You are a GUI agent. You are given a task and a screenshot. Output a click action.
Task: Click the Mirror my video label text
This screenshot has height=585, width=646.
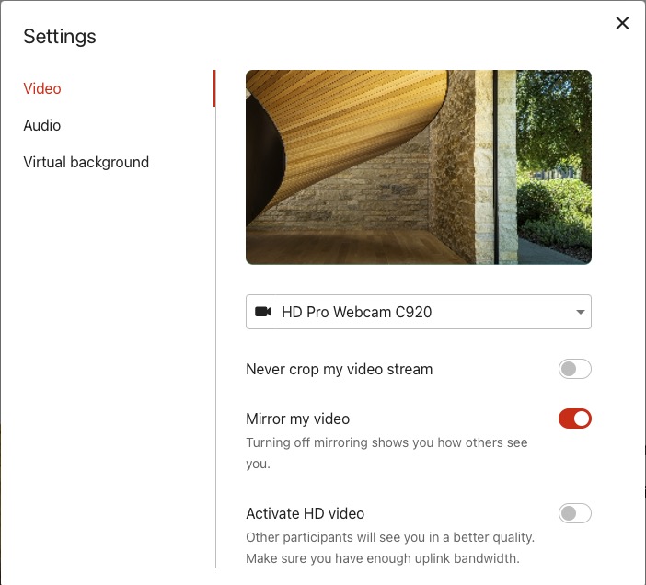pyautogui.click(x=297, y=419)
